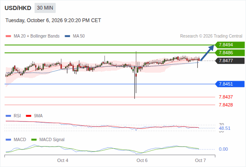Click the Oct 6 date axis label
The width and height of the screenshot is (246, 167).
(142, 160)
